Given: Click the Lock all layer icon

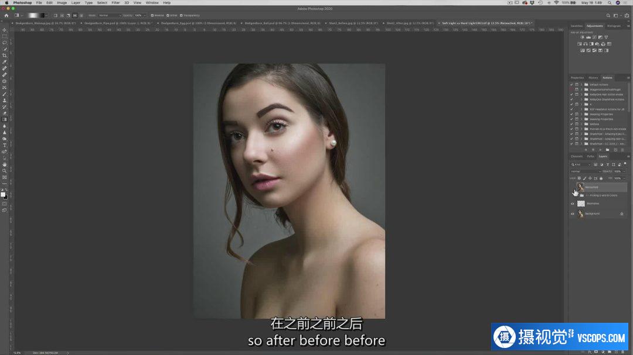Looking at the screenshot, I should [601, 178].
